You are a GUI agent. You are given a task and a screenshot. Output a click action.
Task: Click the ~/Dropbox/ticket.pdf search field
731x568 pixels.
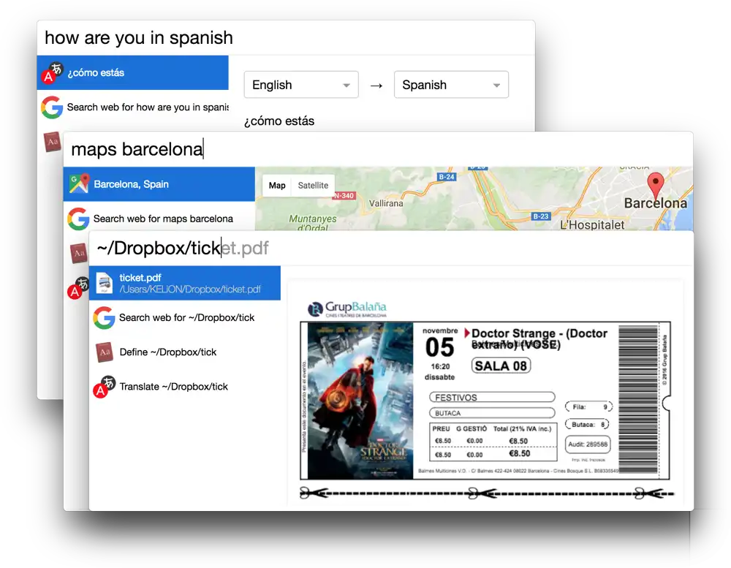coord(391,248)
